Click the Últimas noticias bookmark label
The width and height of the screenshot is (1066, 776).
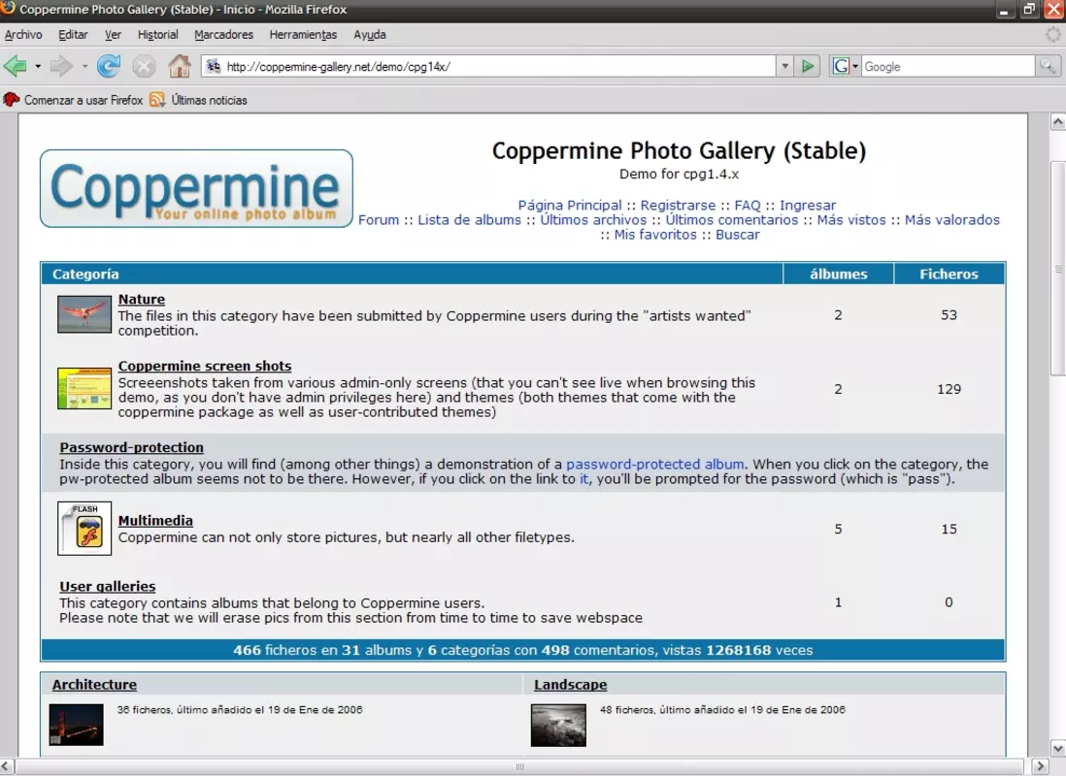pos(210,100)
